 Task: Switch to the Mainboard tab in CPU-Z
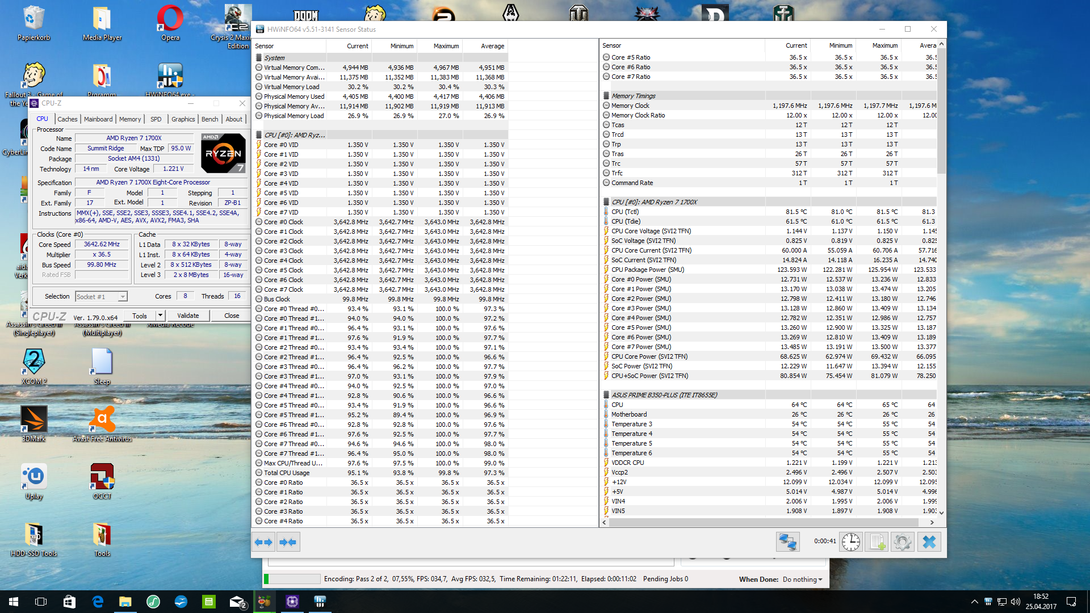click(98, 119)
